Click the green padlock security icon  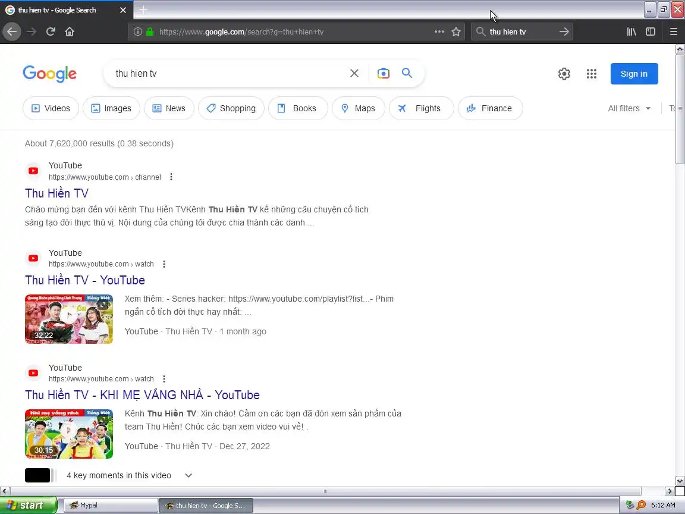pos(150,32)
